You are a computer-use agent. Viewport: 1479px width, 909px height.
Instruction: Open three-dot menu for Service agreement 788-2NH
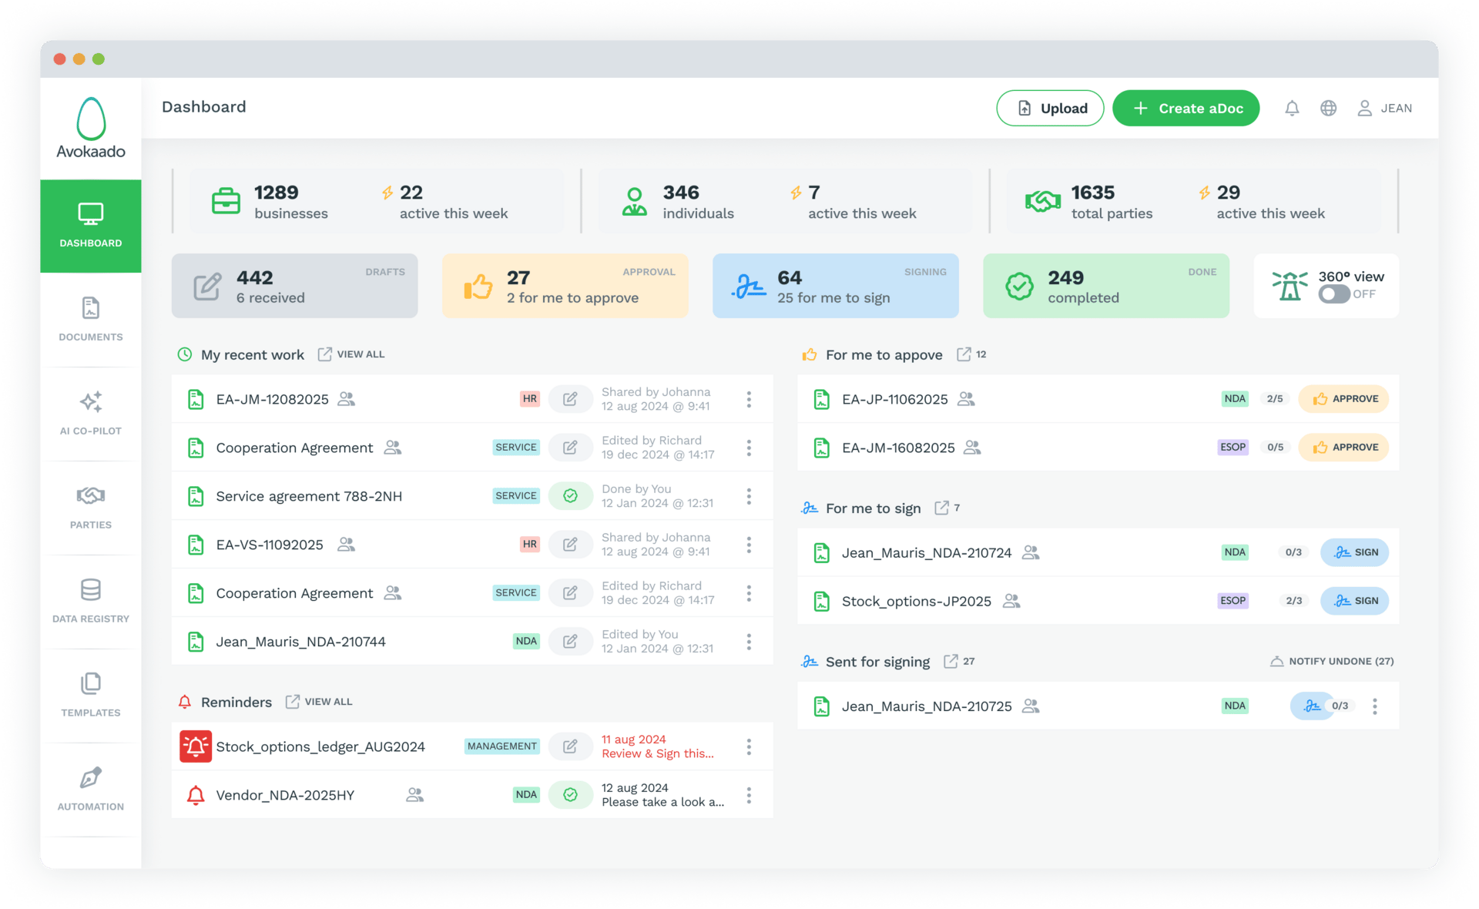(x=749, y=496)
